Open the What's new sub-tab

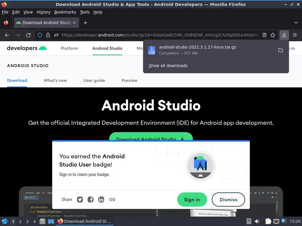(x=55, y=81)
